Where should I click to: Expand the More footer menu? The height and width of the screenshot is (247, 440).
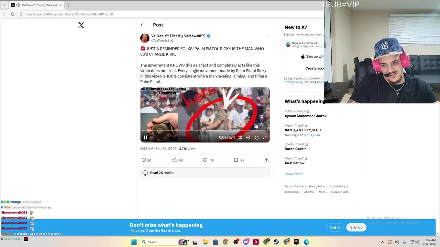point(323,192)
